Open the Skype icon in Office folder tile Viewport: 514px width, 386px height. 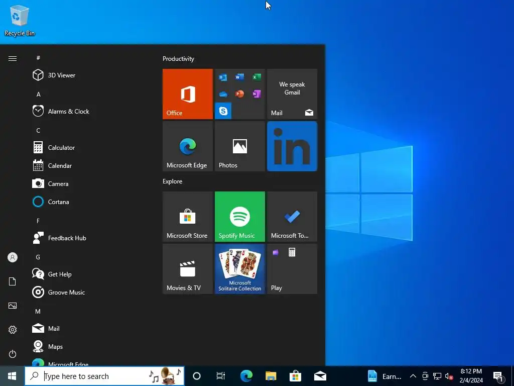[223, 111]
